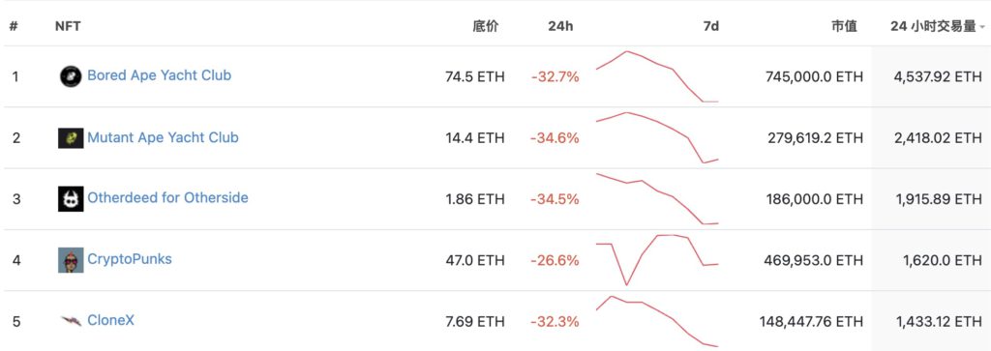Screen dimensions: 991x351
Task: Click the Bored Ape Yacht Club icon
Action: pos(70,76)
